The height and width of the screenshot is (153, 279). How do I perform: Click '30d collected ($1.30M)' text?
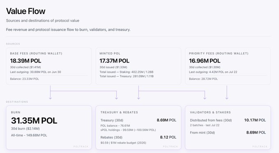tap(205, 67)
